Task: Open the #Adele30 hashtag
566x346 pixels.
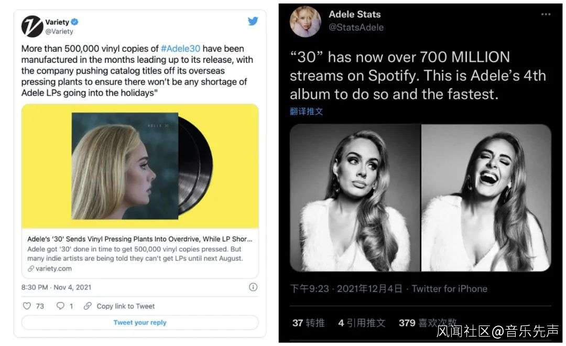Action: point(181,49)
